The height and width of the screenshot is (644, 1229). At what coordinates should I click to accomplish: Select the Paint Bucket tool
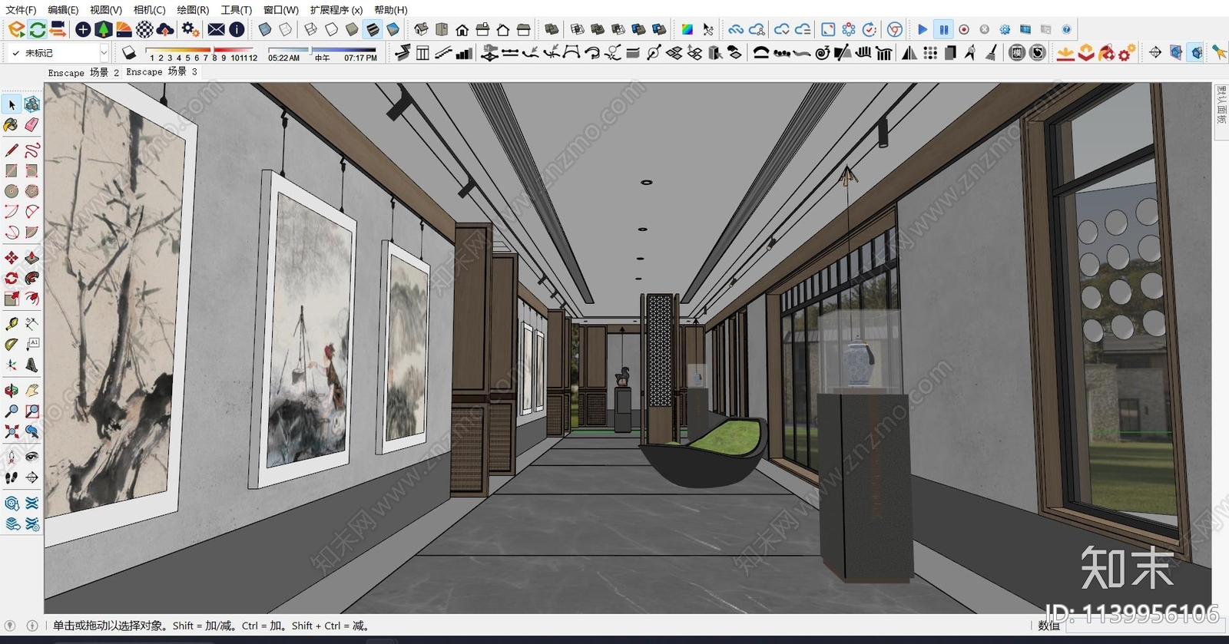click(12, 124)
